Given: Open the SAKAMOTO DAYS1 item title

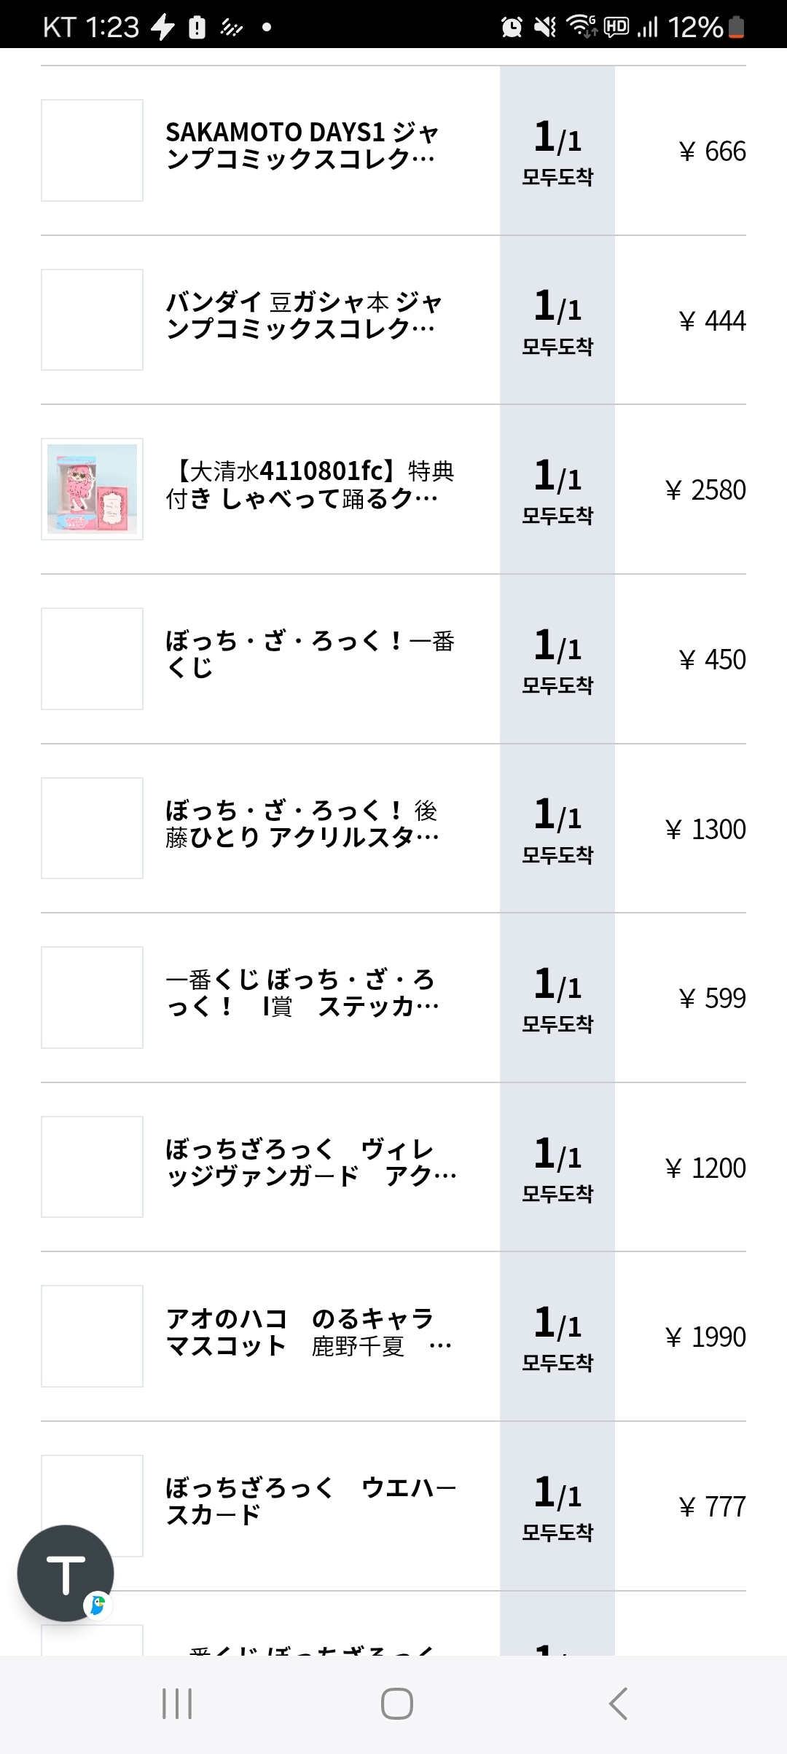Looking at the screenshot, I should (x=302, y=146).
